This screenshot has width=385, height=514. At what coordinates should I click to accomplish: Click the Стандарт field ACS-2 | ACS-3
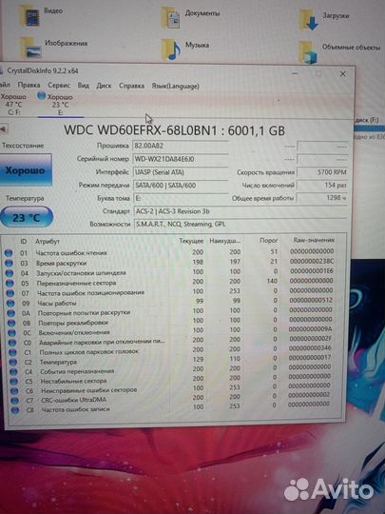240,211
